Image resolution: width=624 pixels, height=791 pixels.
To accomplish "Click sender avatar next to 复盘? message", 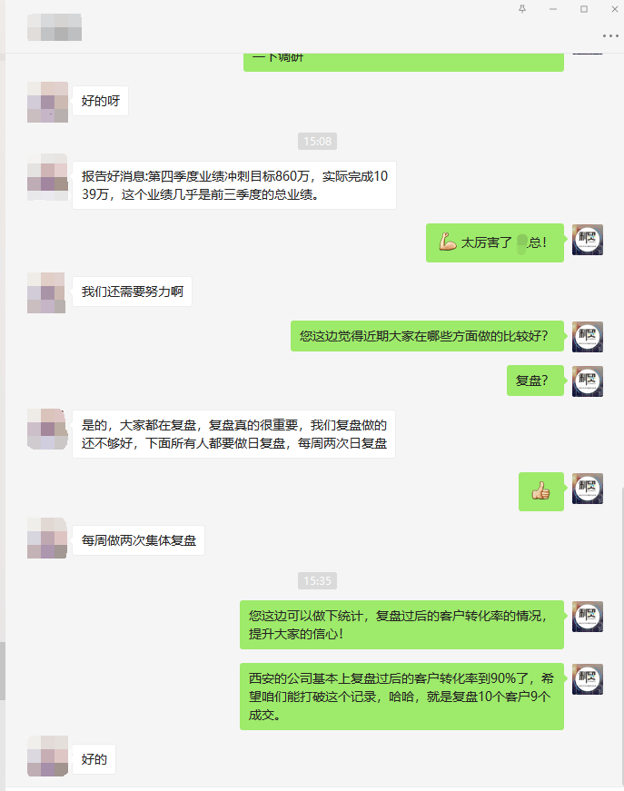I will [x=587, y=381].
